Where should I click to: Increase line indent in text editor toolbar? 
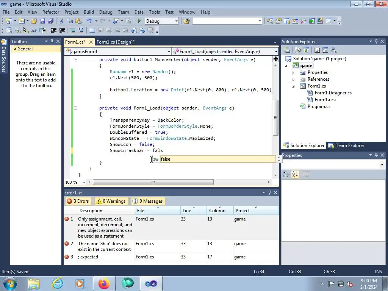click(x=62, y=30)
